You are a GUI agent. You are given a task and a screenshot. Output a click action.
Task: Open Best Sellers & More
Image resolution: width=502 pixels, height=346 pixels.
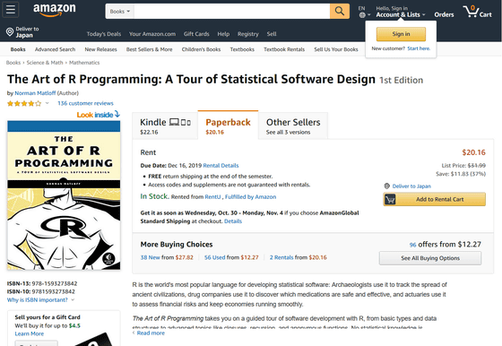tap(149, 49)
